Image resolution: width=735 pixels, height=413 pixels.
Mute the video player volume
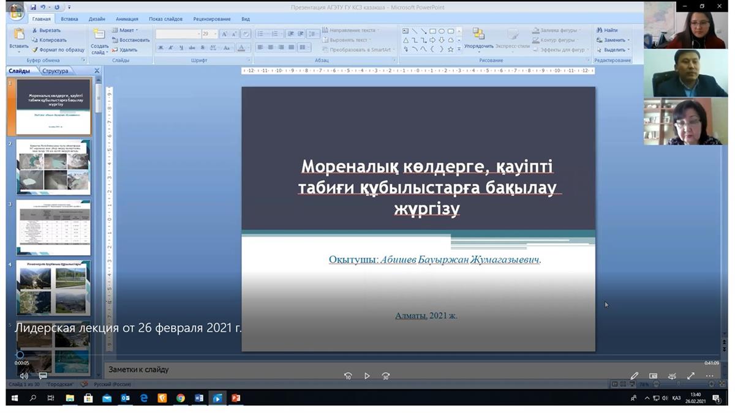click(24, 376)
